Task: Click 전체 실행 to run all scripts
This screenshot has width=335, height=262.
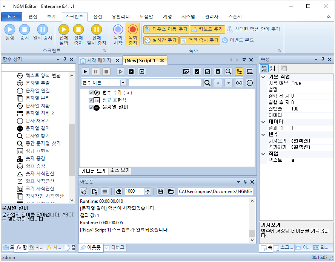Action: click(x=64, y=35)
